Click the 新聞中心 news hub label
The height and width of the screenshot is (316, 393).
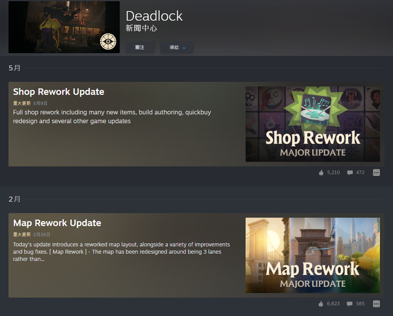(x=141, y=28)
